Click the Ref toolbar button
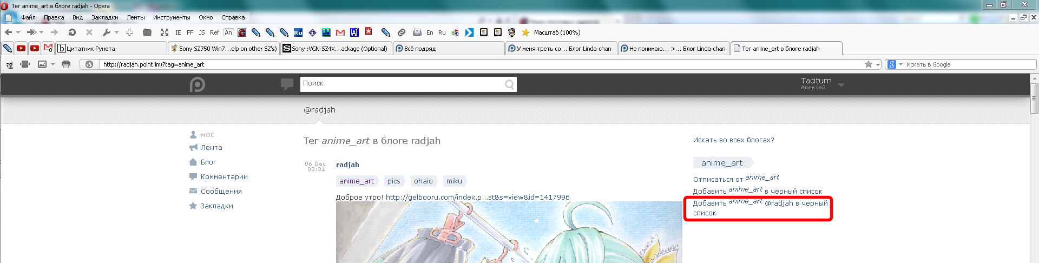 (215, 32)
